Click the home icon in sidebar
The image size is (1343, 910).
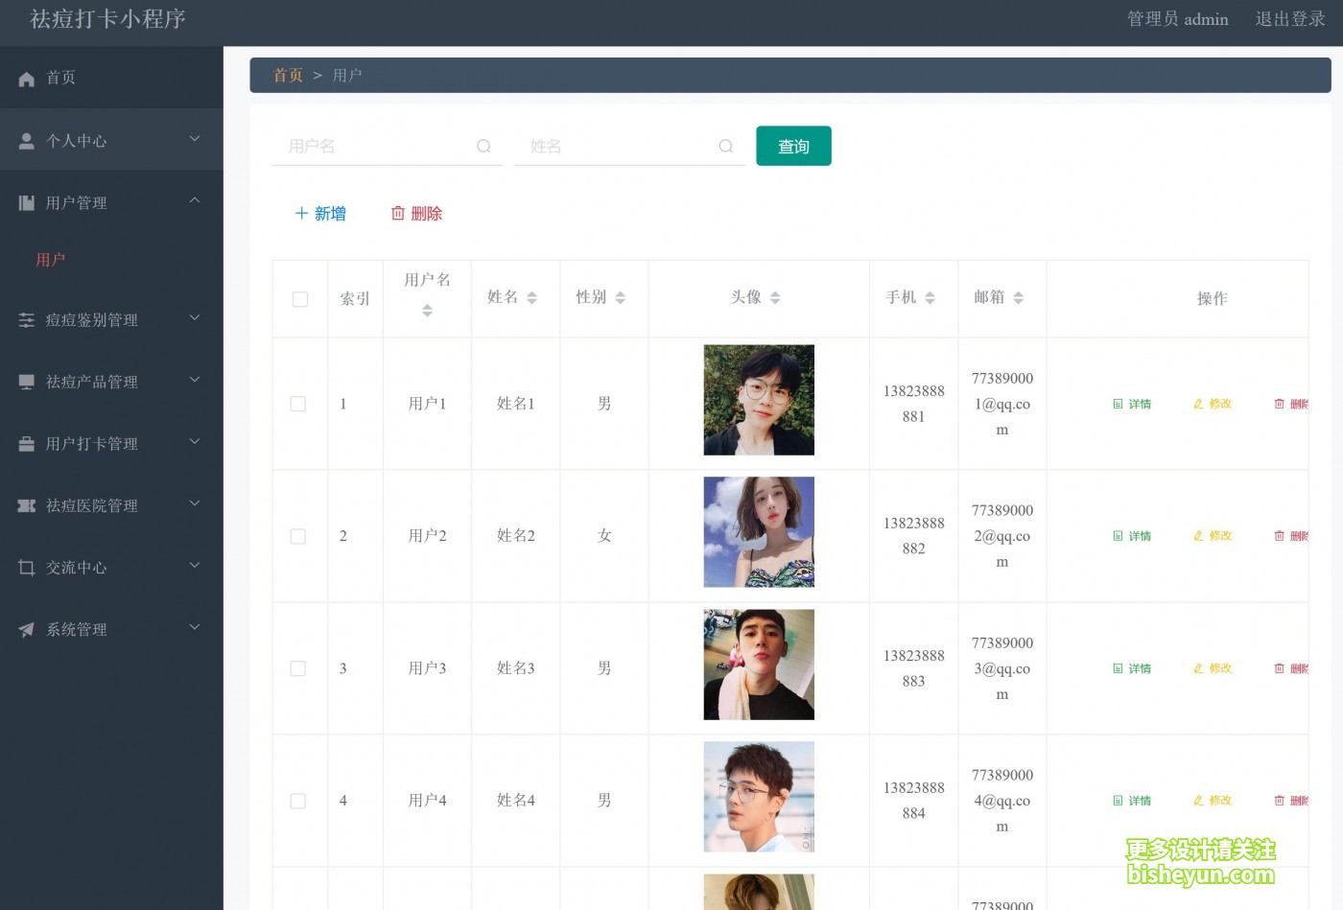(27, 79)
